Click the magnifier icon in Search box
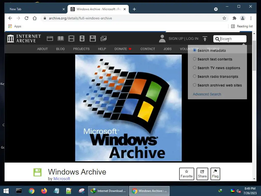Screen dimensions: 261x196 tap(217, 39)
